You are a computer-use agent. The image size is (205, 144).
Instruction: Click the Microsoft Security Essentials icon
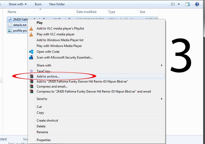pos(31,57)
